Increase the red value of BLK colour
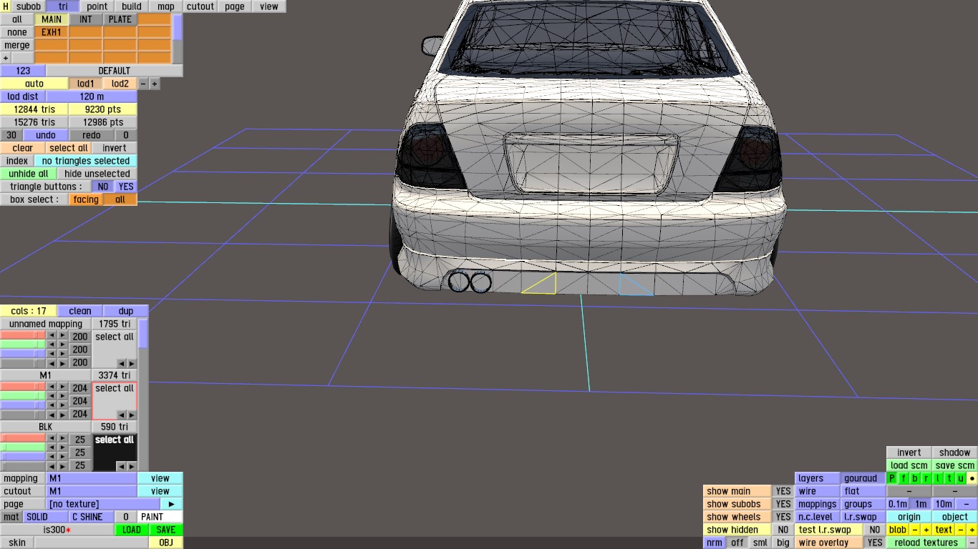 [62, 440]
